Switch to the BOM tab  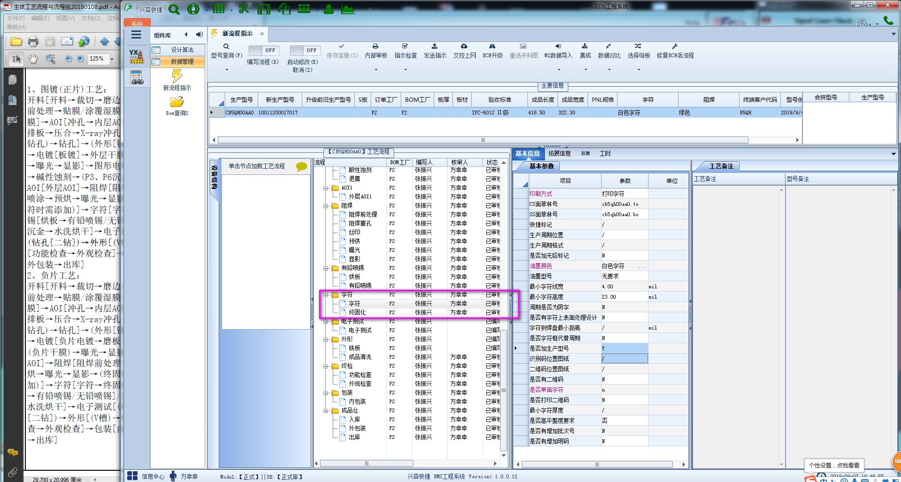click(x=585, y=153)
